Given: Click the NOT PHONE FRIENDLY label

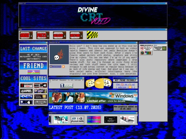Looking at the screenshot, I should tap(125, 80).
